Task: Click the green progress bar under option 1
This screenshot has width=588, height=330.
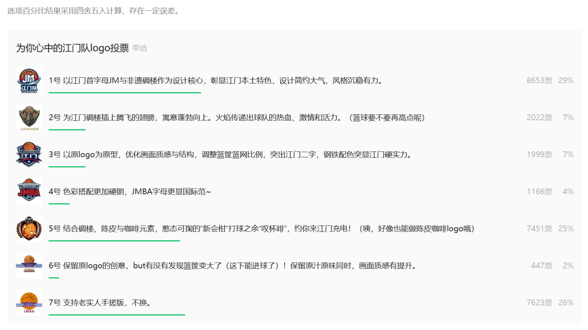Action: [x=125, y=93]
